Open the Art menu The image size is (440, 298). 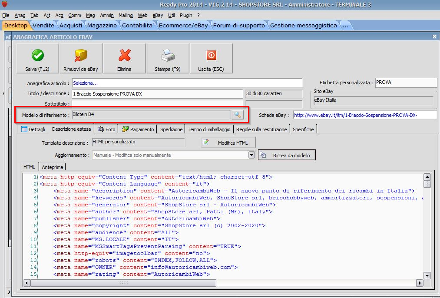[47, 15]
